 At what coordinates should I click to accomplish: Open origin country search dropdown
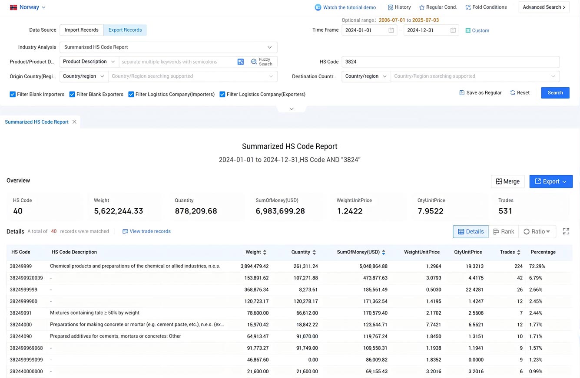point(193,76)
